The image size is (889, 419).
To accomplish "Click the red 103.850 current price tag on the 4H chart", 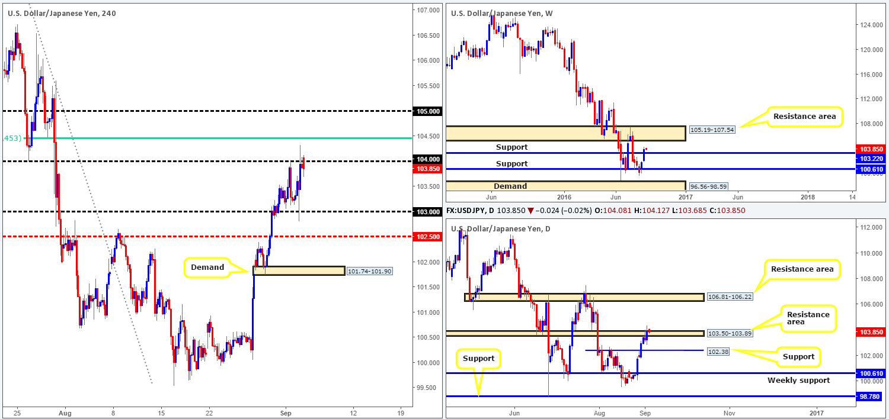I will click(x=427, y=169).
